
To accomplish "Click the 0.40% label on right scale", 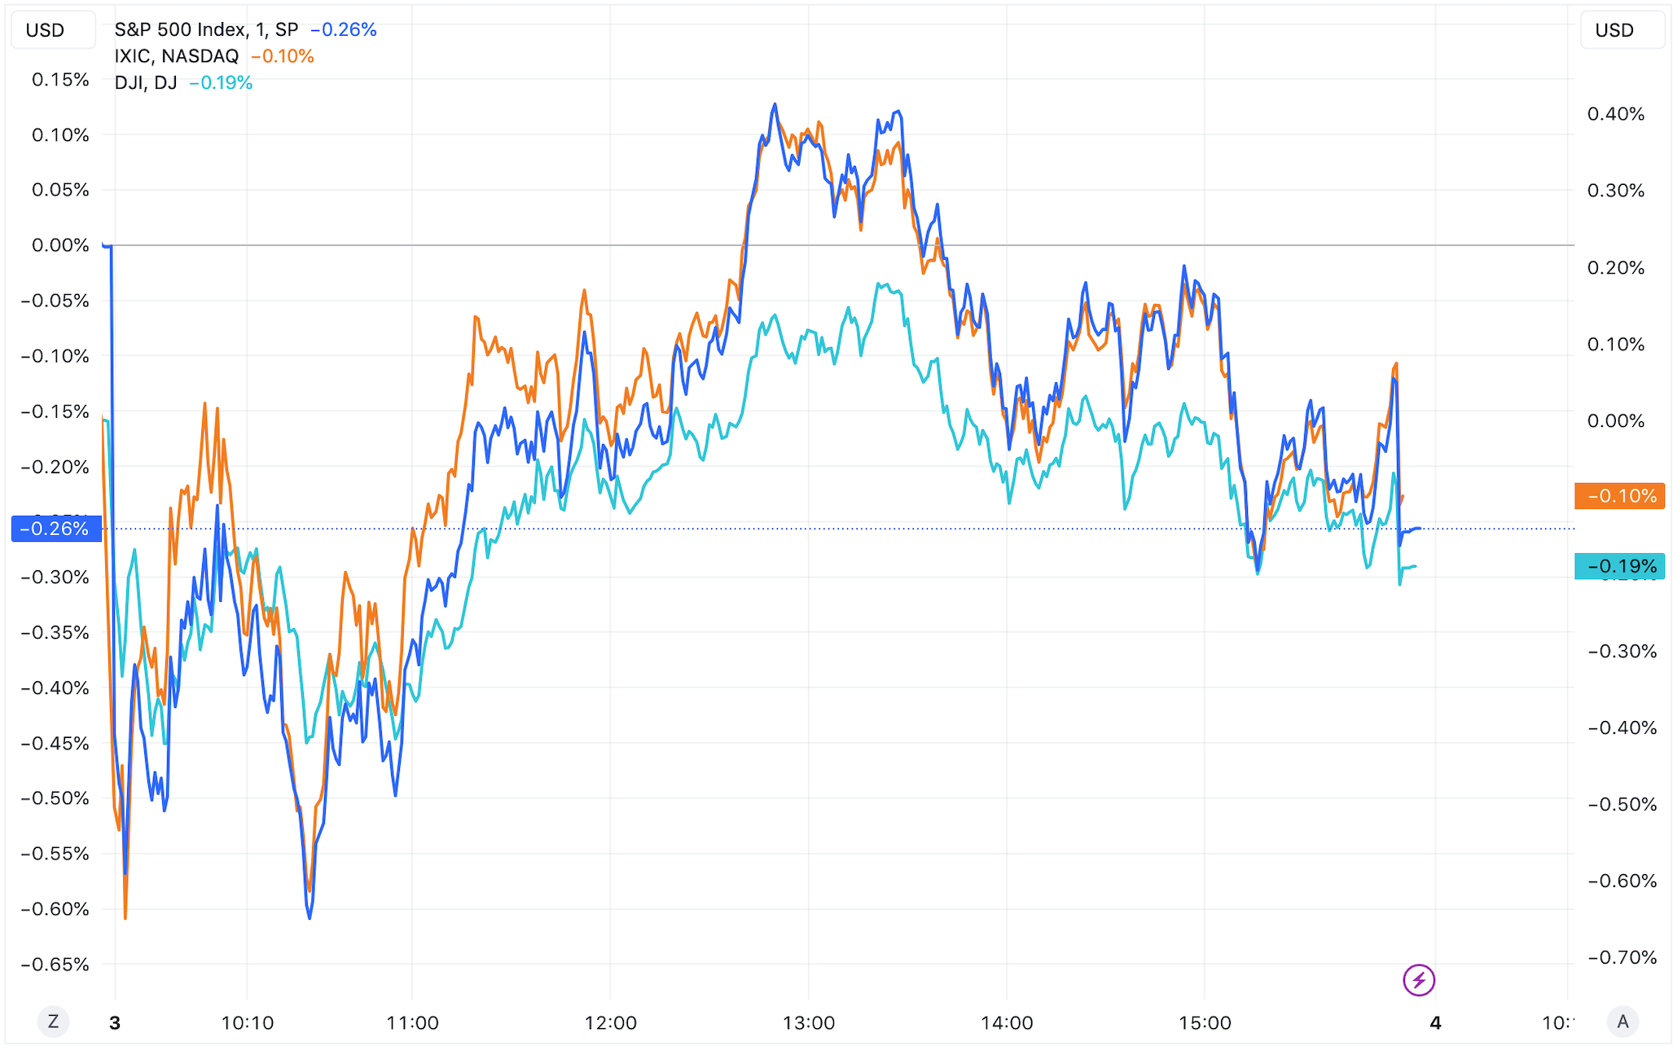I will point(1616,114).
